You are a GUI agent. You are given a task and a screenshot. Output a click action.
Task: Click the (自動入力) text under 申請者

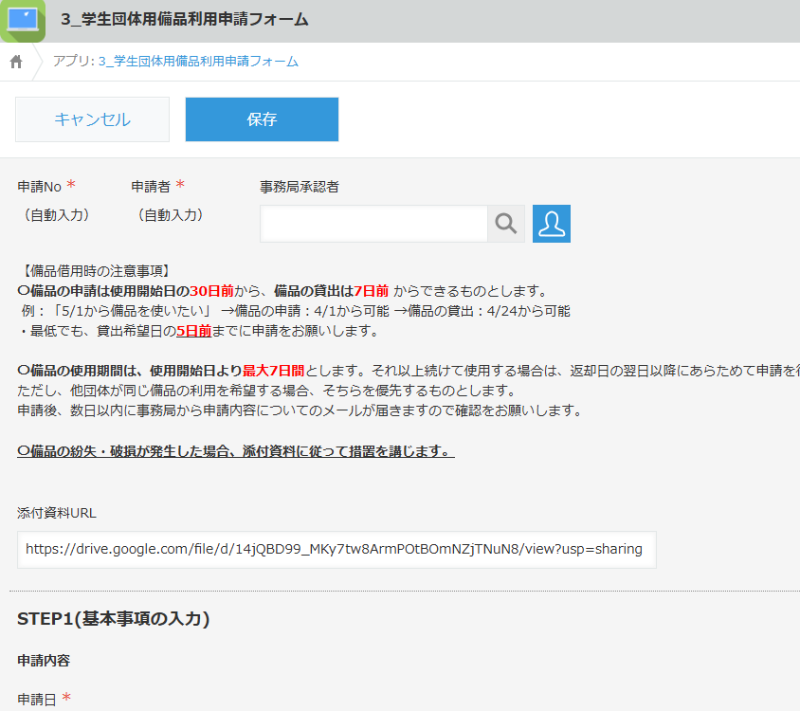tap(171, 215)
